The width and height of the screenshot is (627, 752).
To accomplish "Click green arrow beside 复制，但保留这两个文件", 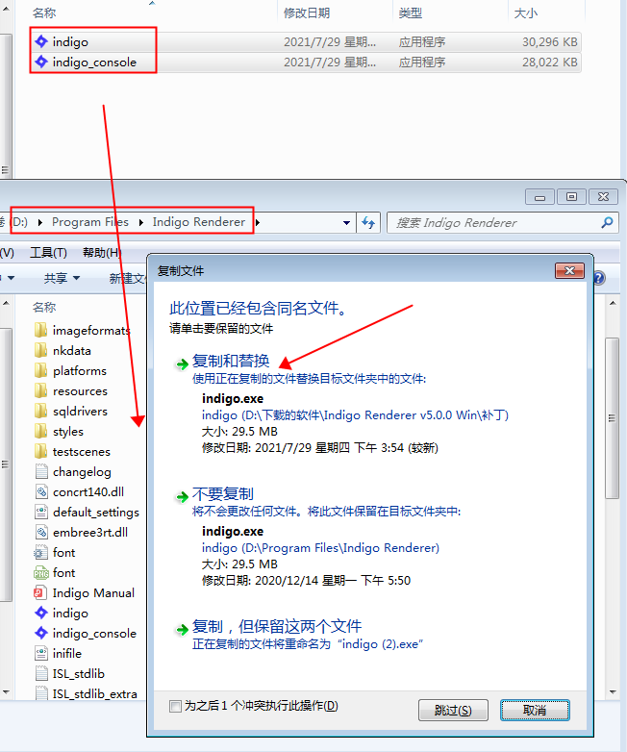I will pyautogui.click(x=182, y=629).
